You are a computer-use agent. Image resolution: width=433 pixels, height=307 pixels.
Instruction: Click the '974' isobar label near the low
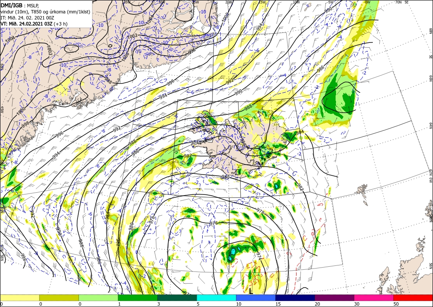[259, 255]
